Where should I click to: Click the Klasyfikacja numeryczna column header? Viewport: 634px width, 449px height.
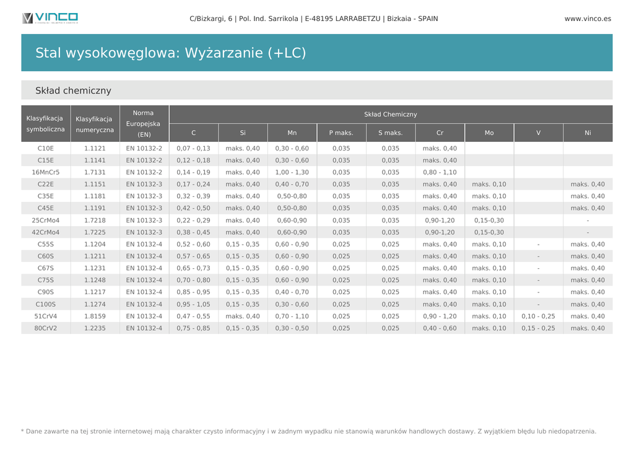(94, 124)
